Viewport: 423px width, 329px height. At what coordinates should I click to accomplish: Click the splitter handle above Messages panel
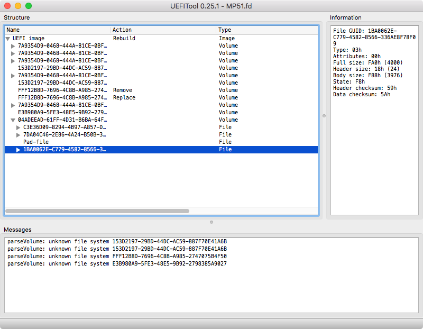[212, 222]
